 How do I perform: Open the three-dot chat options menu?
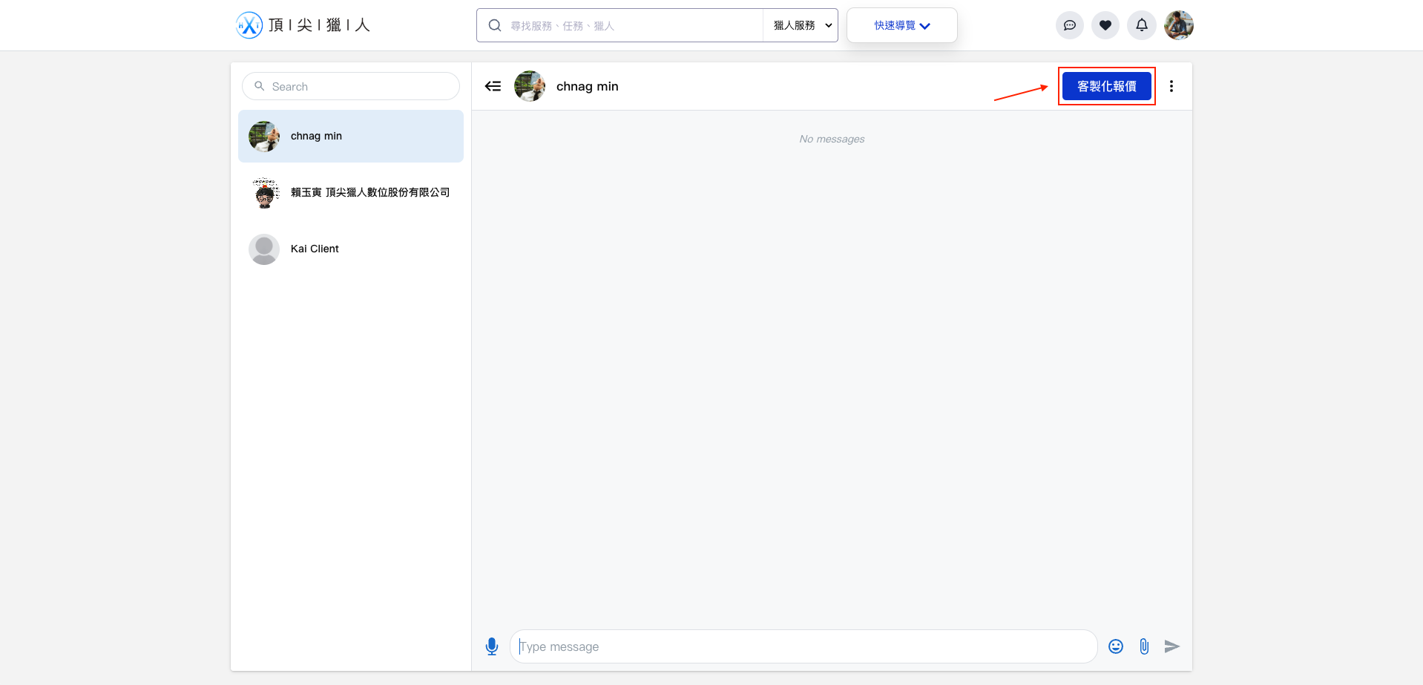tap(1171, 86)
